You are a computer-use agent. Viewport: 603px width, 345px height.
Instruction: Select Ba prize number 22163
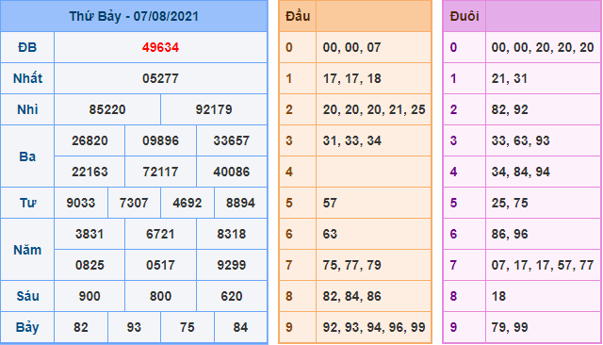coord(90,172)
